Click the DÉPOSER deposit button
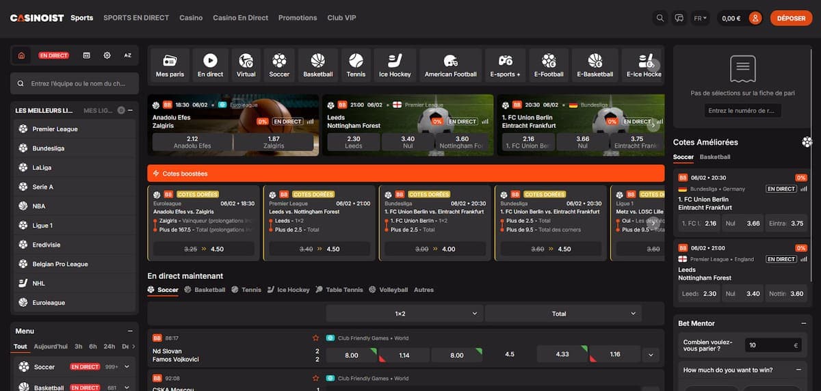Image resolution: width=821 pixels, height=391 pixels. tap(791, 18)
